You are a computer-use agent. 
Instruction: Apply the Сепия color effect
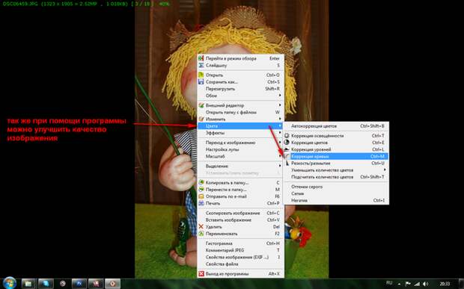click(x=336, y=193)
